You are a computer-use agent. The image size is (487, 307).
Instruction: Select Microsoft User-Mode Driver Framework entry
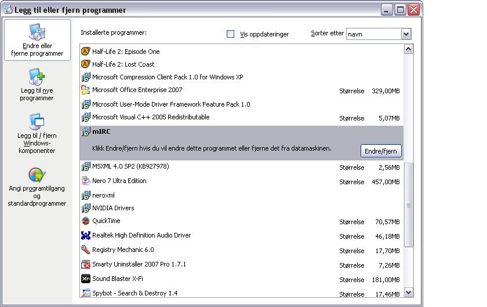click(x=242, y=104)
